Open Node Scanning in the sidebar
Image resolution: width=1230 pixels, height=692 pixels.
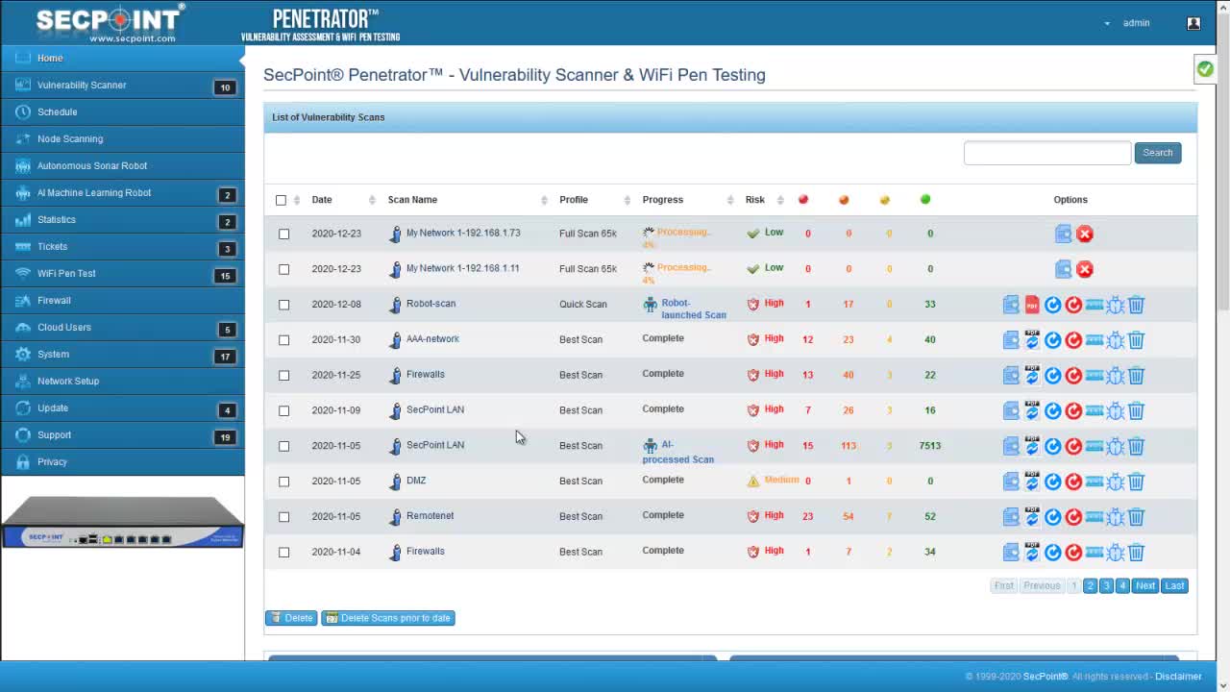pos(122,138)
